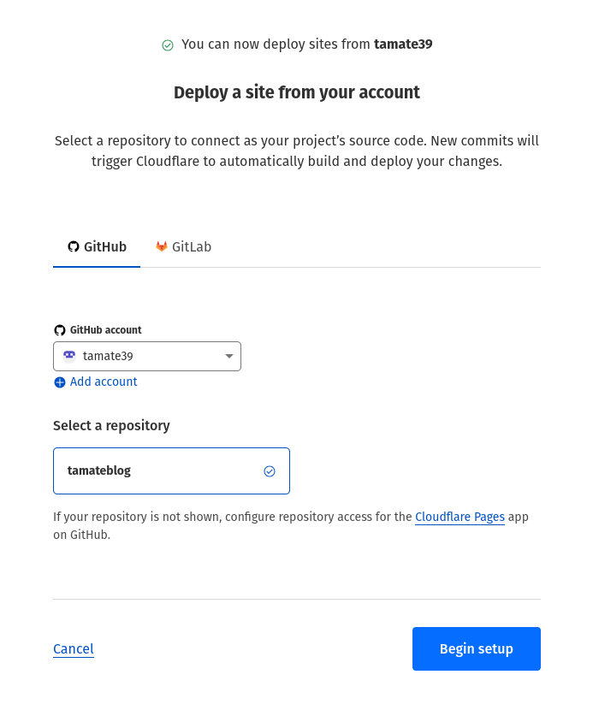Click the bold tamate39 name in success message

pos(403,44)
